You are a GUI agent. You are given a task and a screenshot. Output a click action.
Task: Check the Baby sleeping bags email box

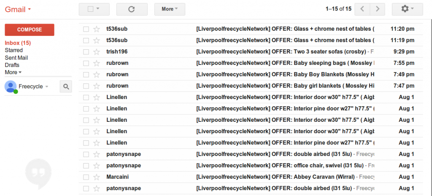pos(86,63)
